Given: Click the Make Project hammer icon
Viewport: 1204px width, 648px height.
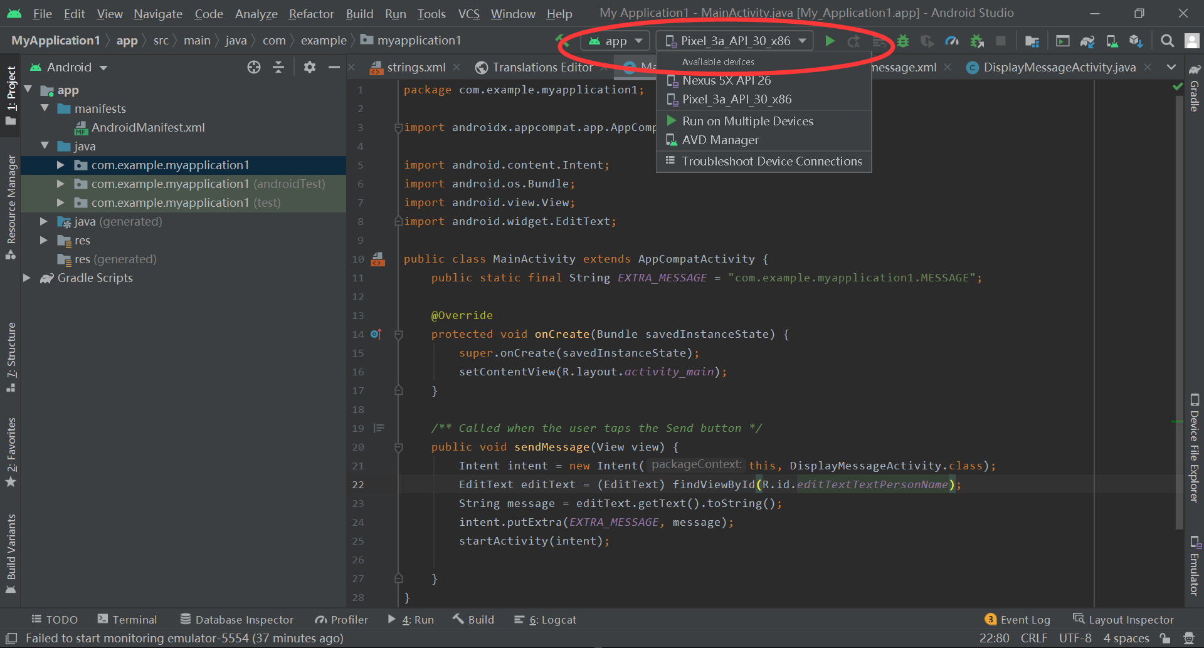Looking at the screenshot, I should (562, 41).
